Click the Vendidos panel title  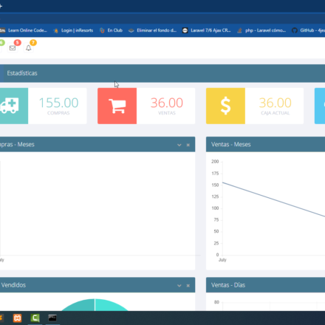pos(13,285)
